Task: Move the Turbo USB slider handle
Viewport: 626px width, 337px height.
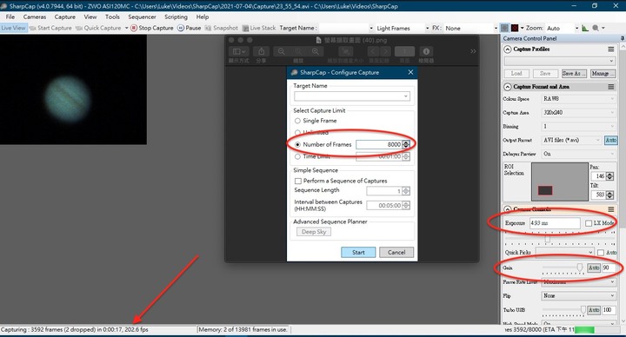Action: point(583,310)
